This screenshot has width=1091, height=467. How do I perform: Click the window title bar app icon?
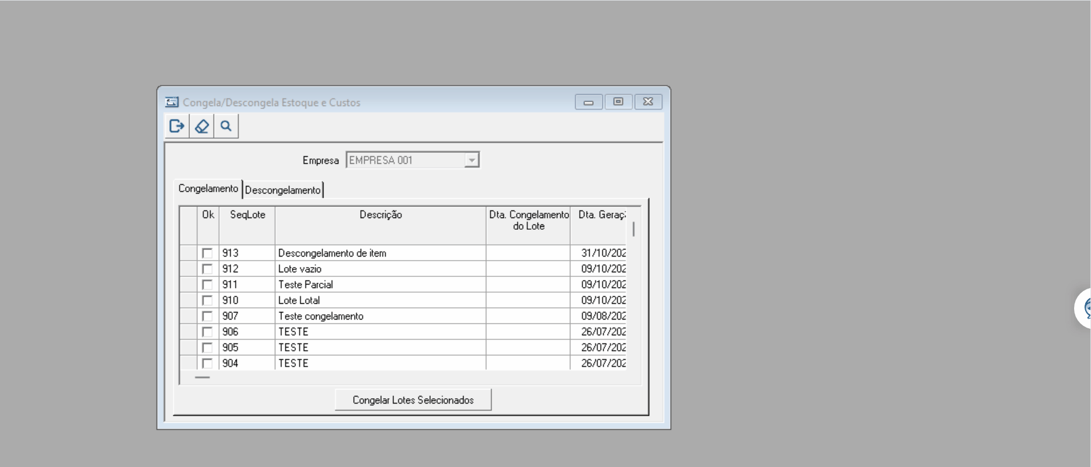click(172, 102)
